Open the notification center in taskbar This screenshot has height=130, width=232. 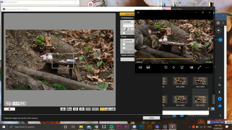point(227,127)
